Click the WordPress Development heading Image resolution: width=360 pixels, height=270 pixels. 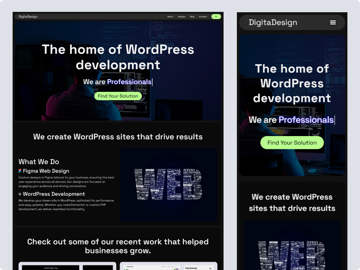54,194
